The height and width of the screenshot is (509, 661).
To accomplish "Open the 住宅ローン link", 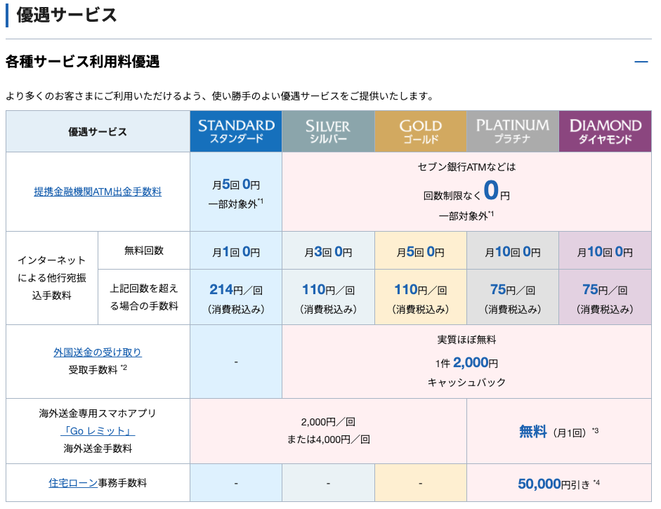I will [x=73, y=483].
